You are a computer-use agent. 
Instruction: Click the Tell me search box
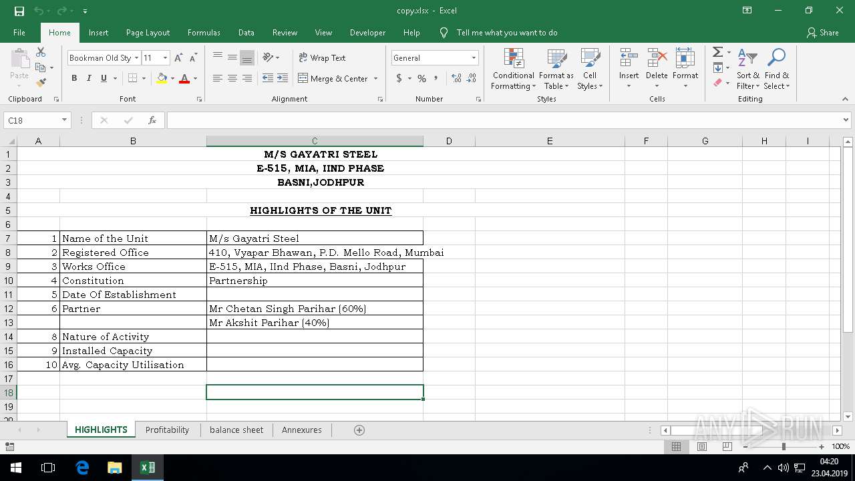(507, 33)
